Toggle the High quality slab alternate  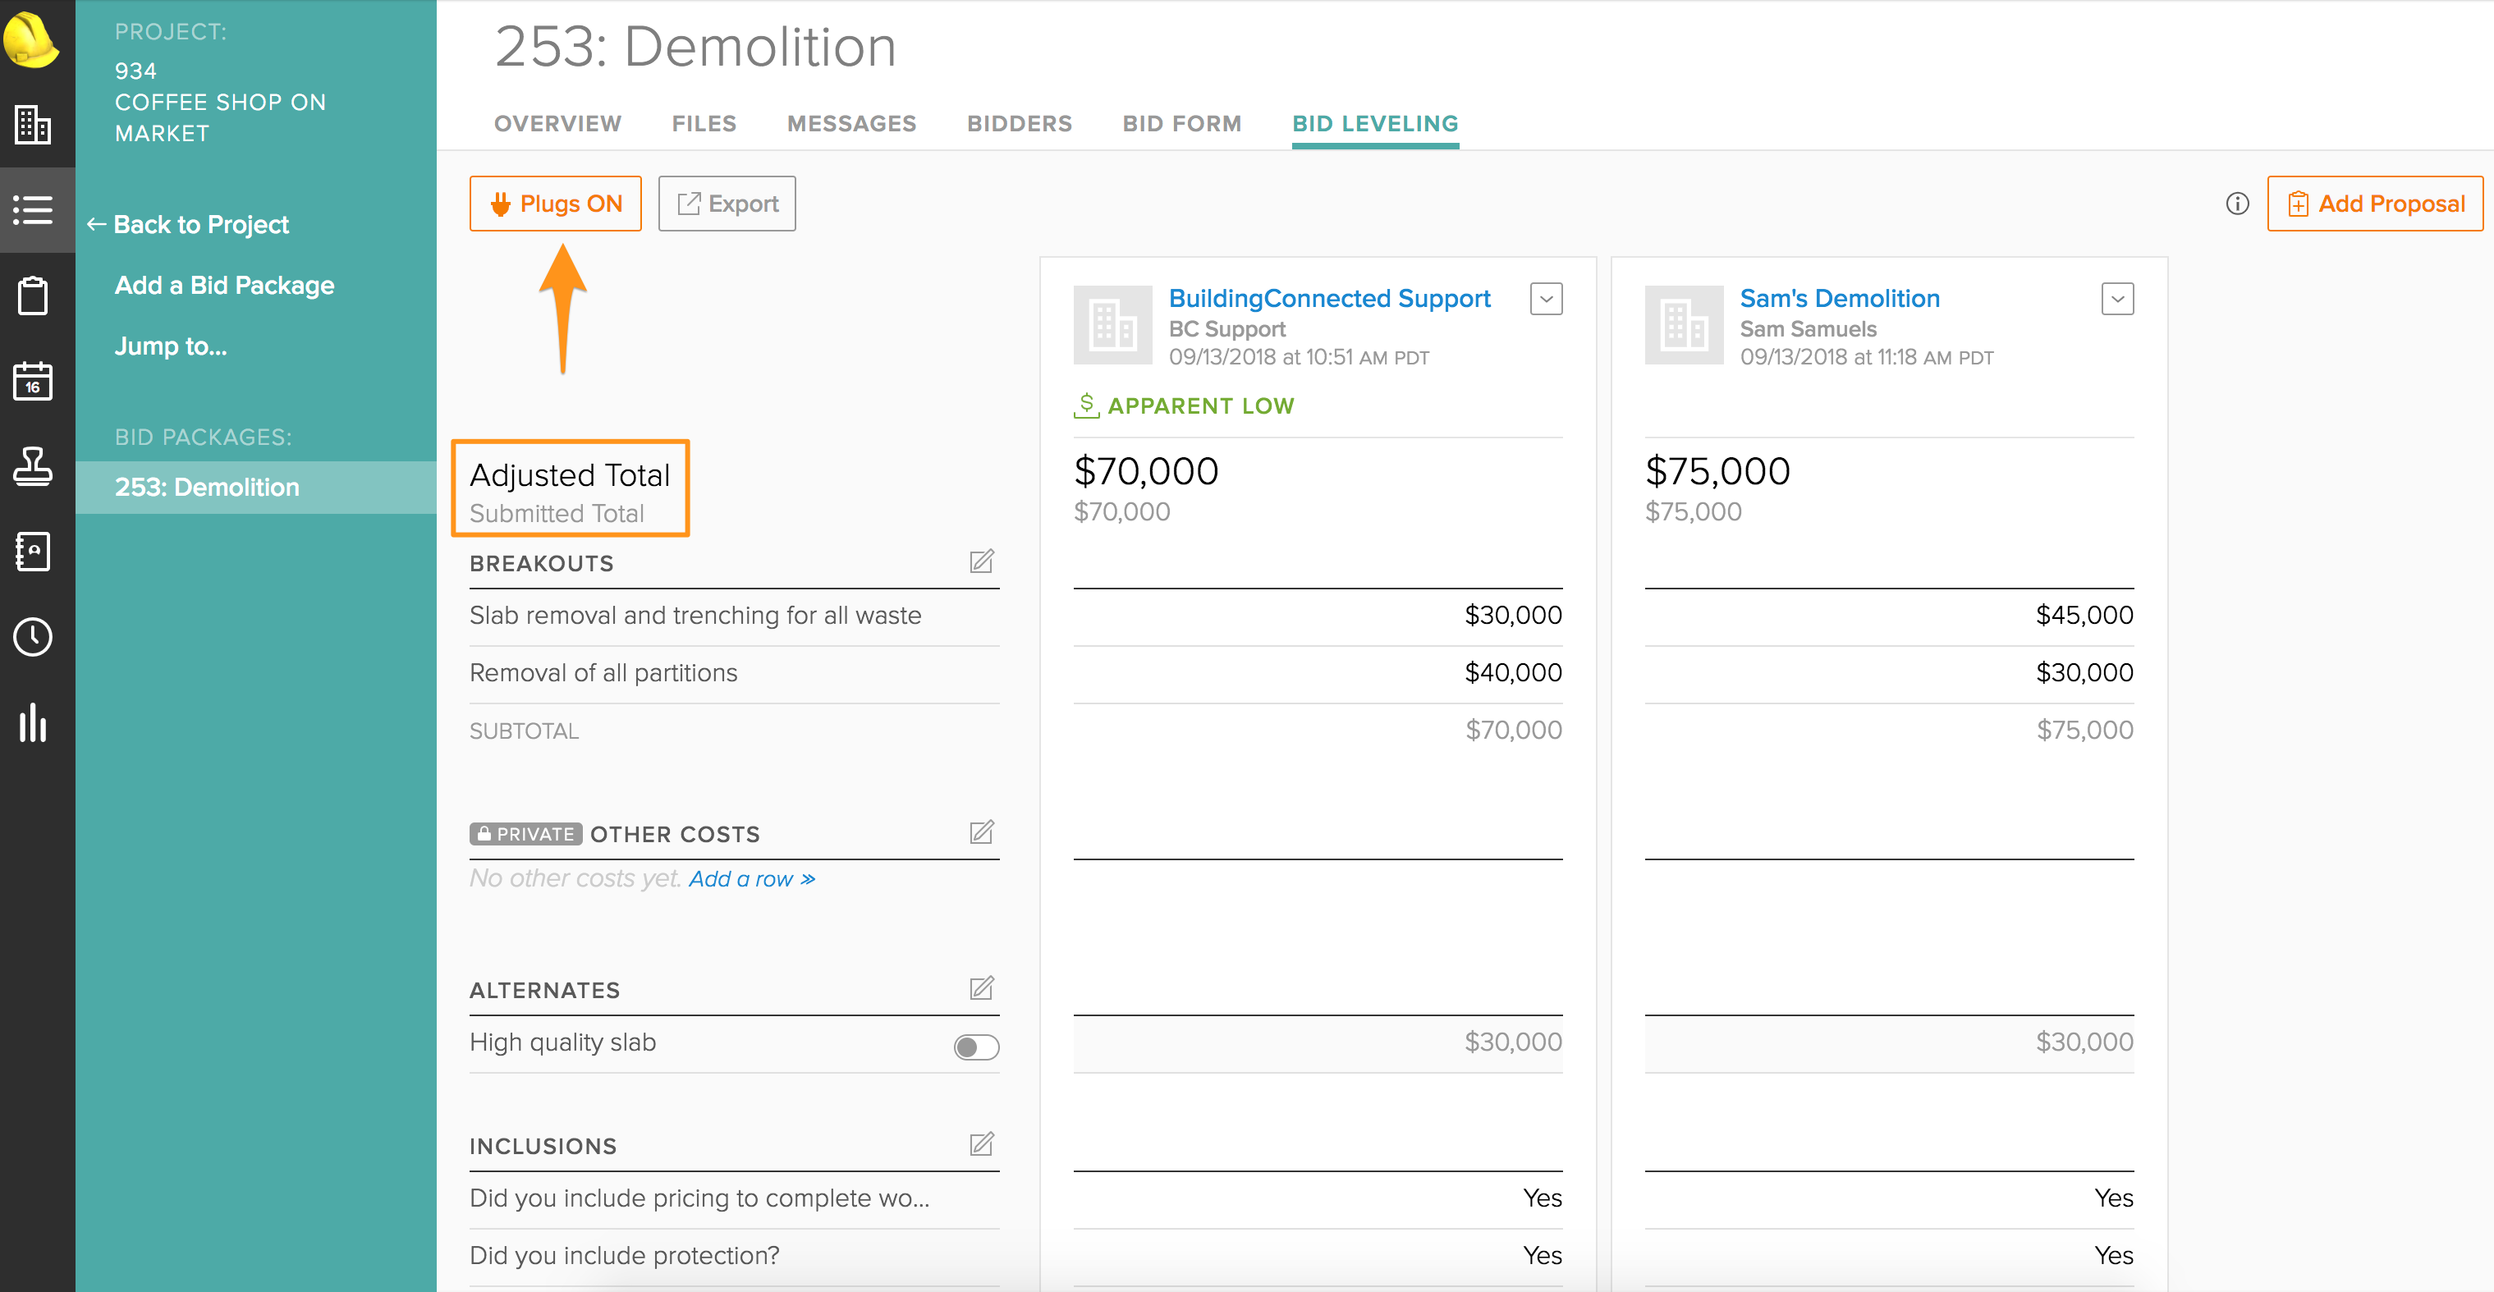coord(975,1047)
